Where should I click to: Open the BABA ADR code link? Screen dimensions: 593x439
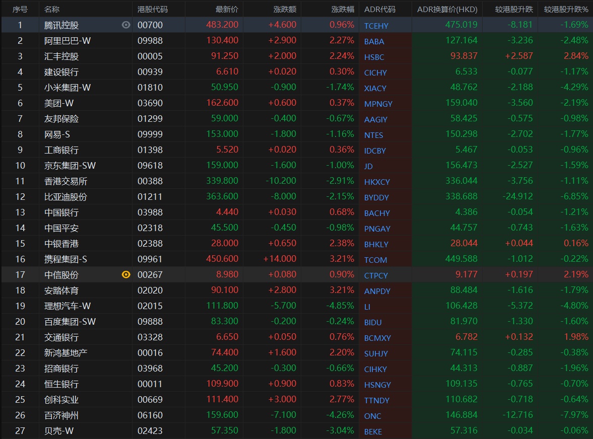tap(374, 41)
